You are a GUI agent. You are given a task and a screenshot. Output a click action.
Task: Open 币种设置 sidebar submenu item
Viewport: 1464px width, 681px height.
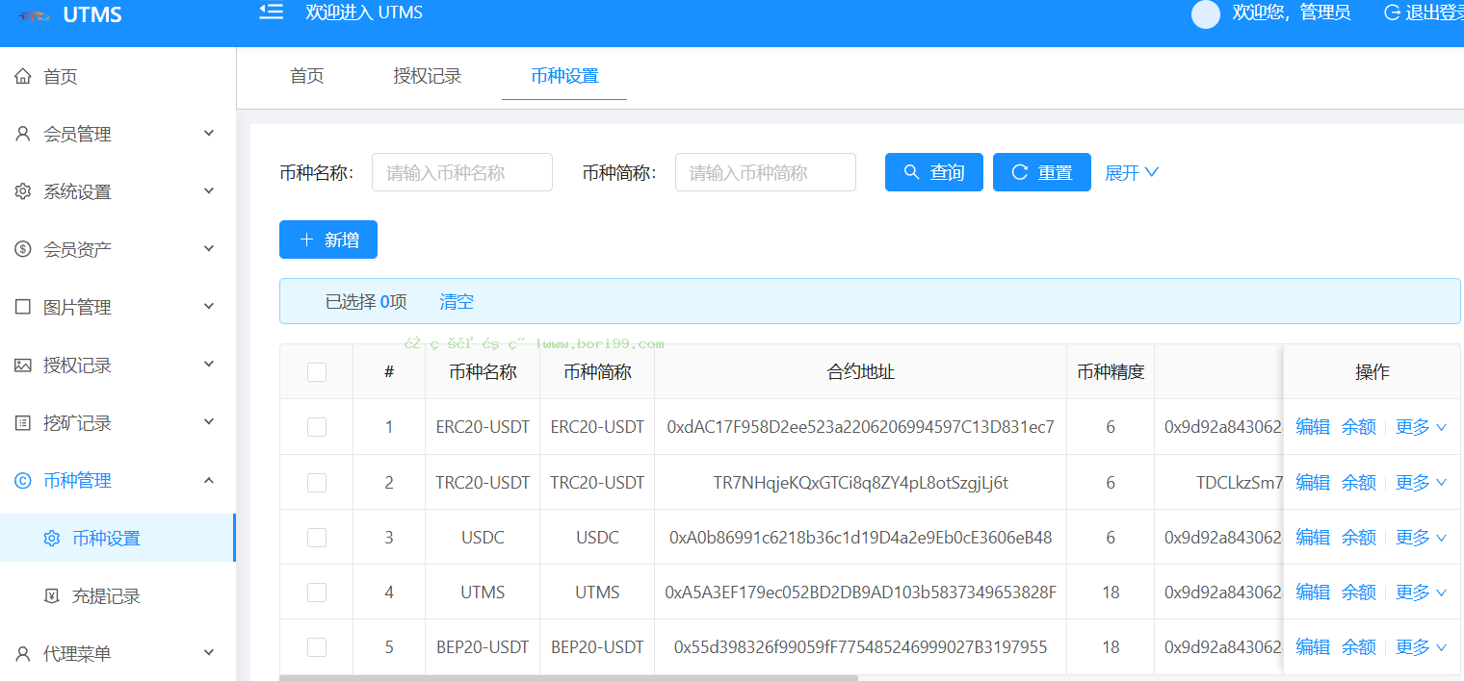pyautogui.click(x=118, y=538)
